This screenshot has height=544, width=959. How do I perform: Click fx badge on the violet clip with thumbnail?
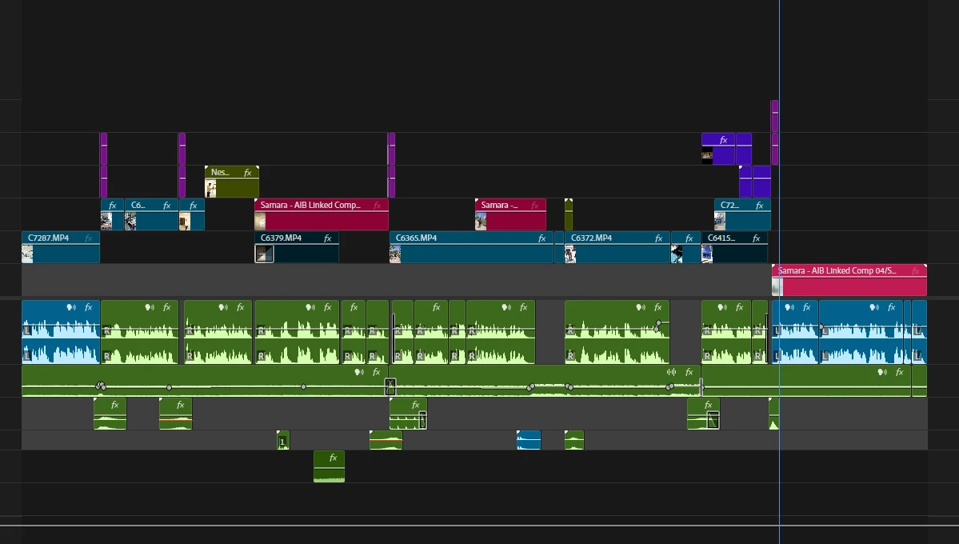pyautogui.click(x=723, y=140)
